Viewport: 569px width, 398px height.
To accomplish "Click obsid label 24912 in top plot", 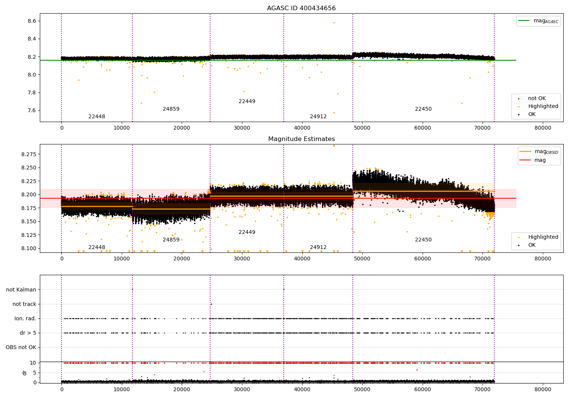I will pos(318,117).
